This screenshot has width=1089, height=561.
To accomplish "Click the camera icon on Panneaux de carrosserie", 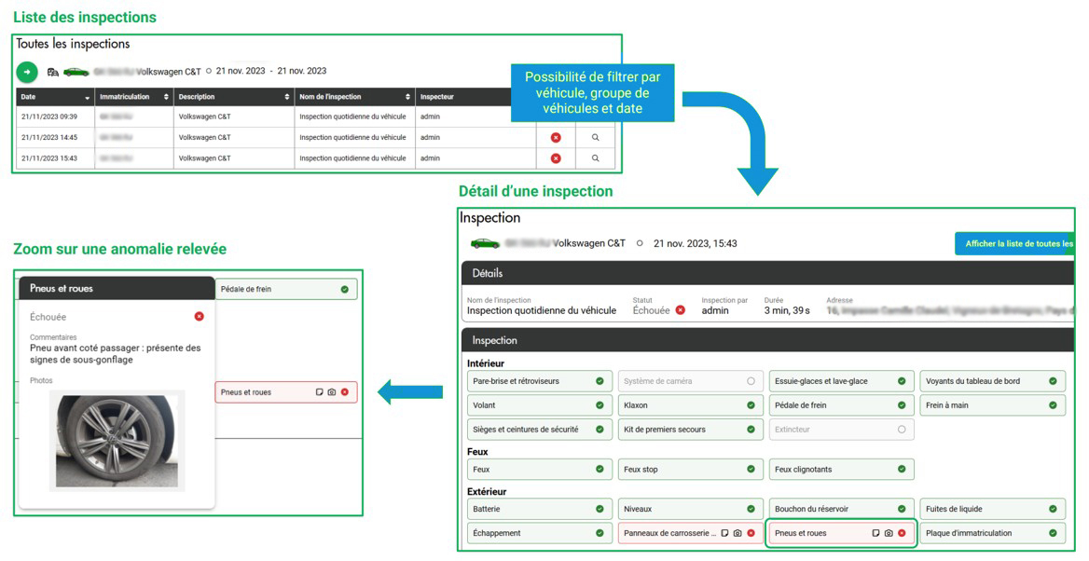I will pos(737,533).
